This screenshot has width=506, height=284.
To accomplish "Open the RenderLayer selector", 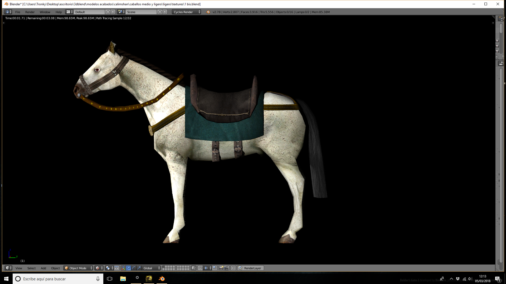I will [x=251, y=268].
